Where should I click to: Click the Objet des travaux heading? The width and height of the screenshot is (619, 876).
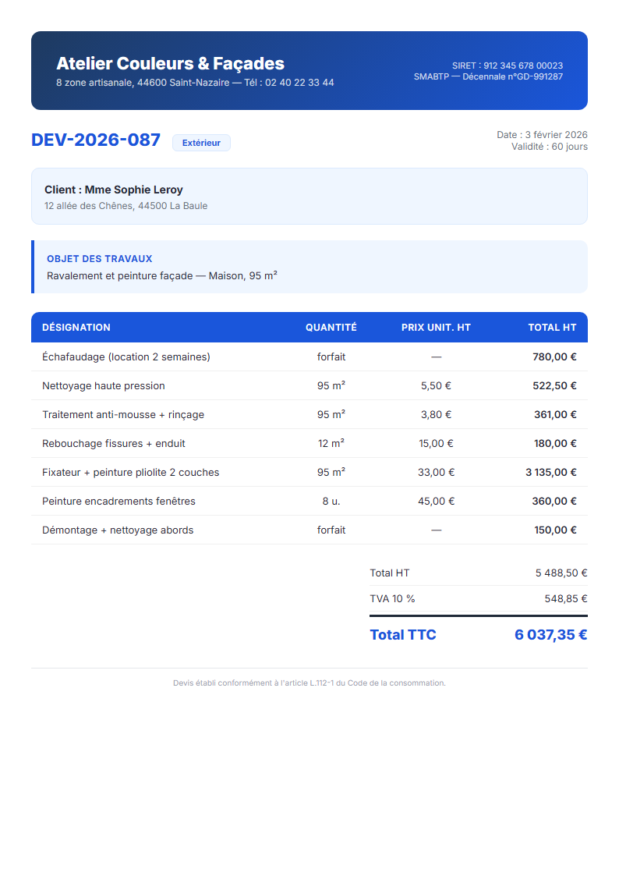99,258
